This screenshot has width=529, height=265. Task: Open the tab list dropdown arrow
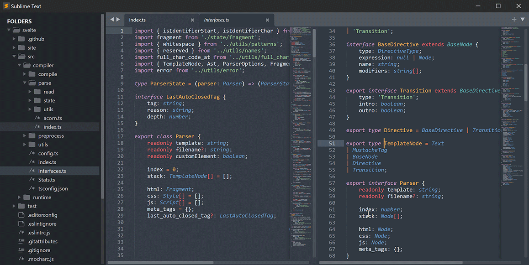(x=523, y=20)
